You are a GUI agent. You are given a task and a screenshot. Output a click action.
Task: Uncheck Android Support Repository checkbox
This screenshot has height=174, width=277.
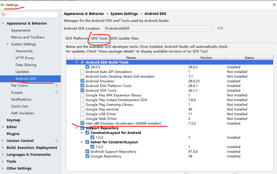87,151
